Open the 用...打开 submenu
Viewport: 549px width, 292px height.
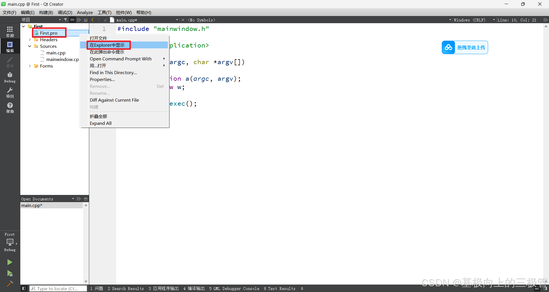coord(124,66)
